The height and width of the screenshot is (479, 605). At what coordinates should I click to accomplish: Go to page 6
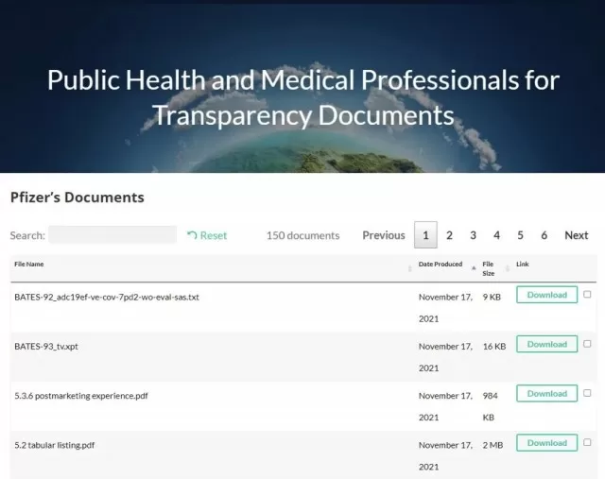[544, 235]
